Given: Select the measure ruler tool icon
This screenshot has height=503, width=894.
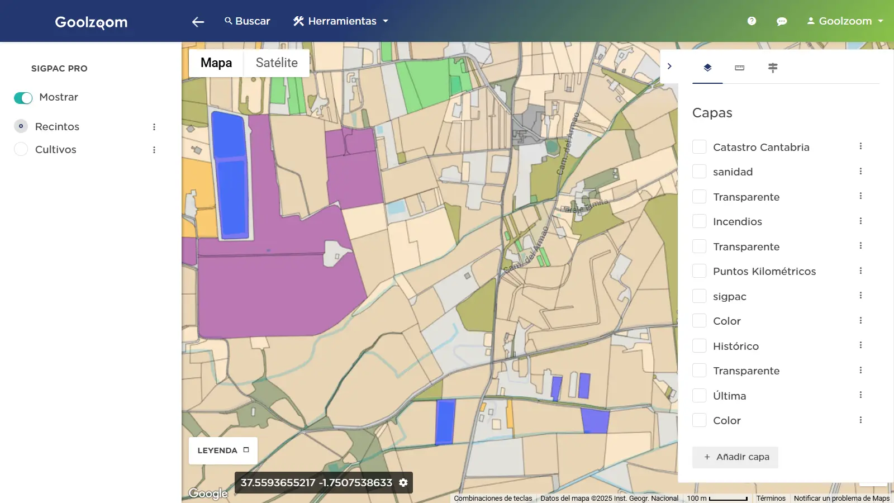Looking at the screenshot, I should 739,68.
